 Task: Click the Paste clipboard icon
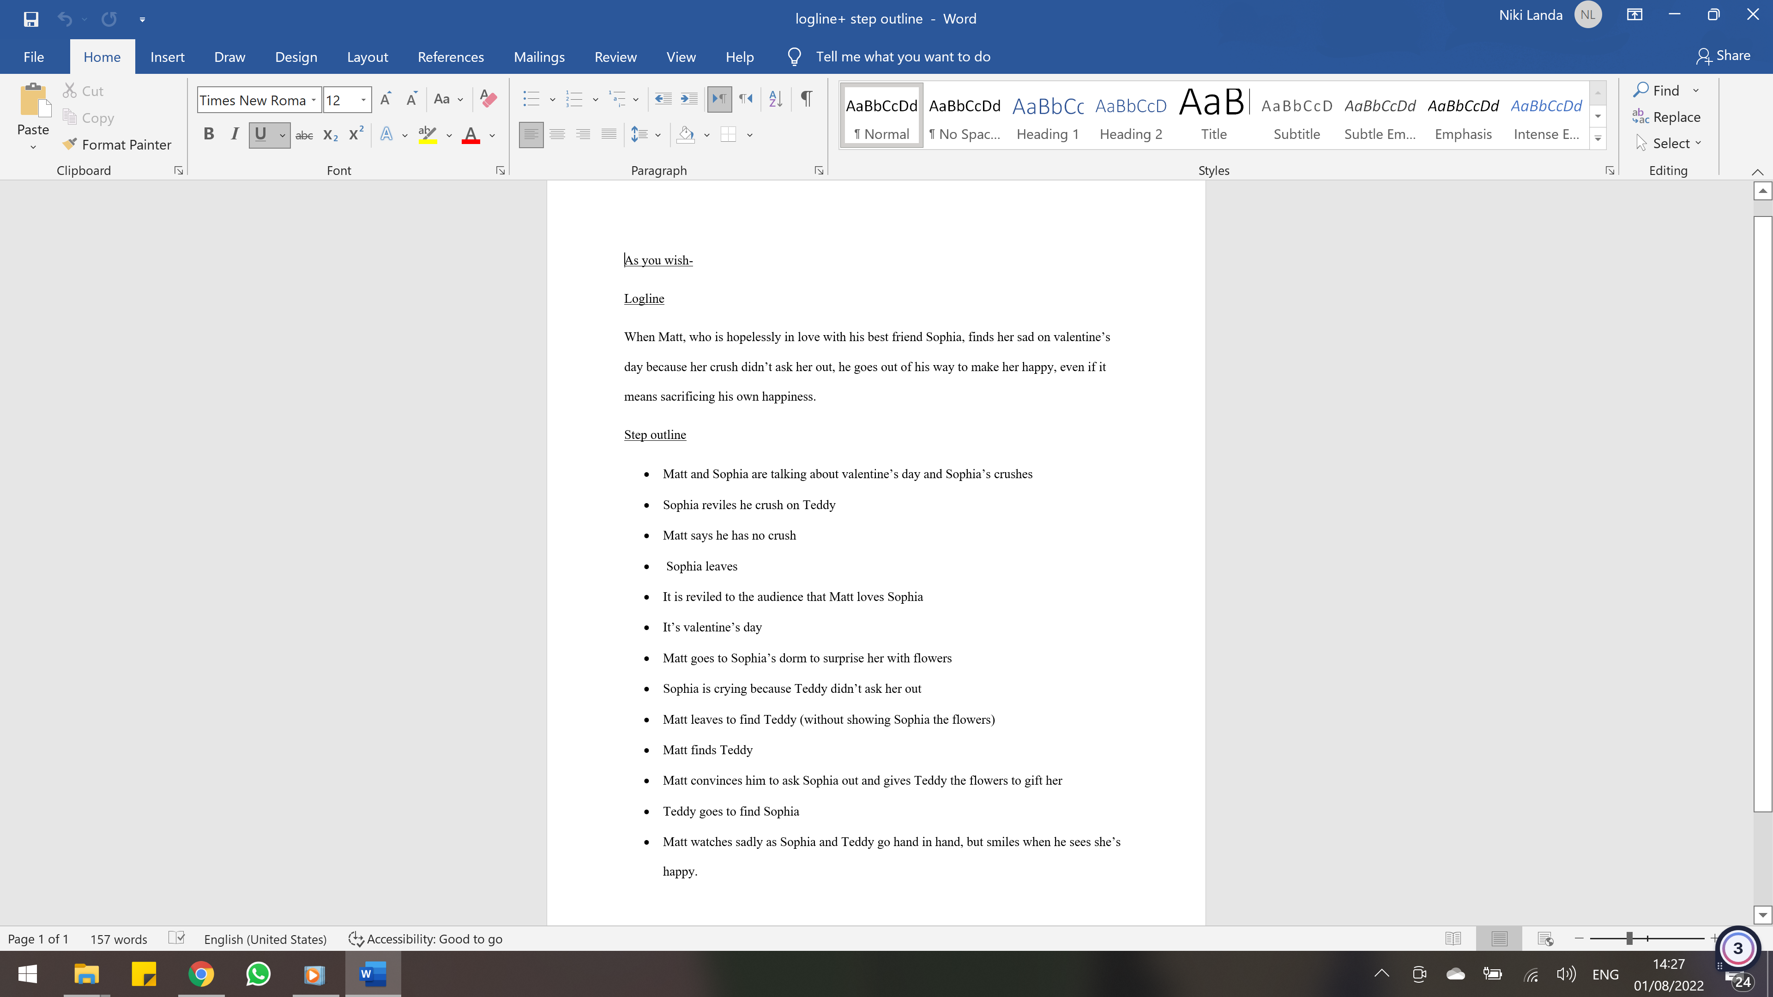coord(35,101)
